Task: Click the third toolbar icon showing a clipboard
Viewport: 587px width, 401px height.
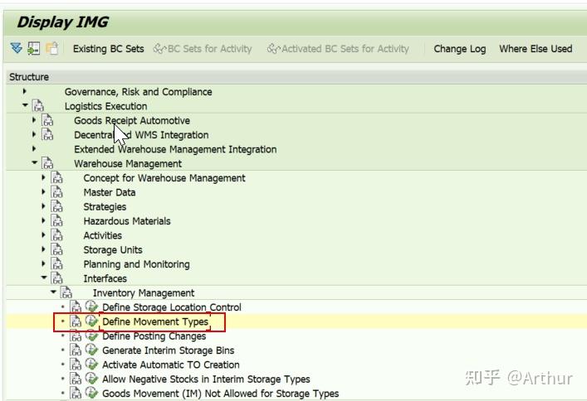Action: point(52,49)
